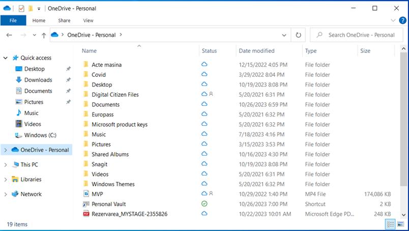Image resolution: width=409 pixels, height=231 pixels.
Task: Expand the Libraries tree node
Action: pyautogui.click(x=6, y=180)
